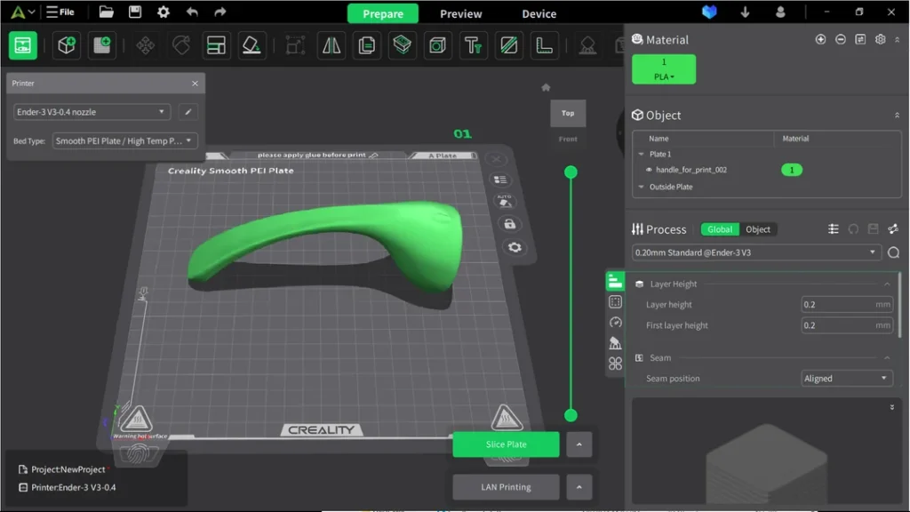
Task: Select the Text emboss tool
Action: click(473, 45)
